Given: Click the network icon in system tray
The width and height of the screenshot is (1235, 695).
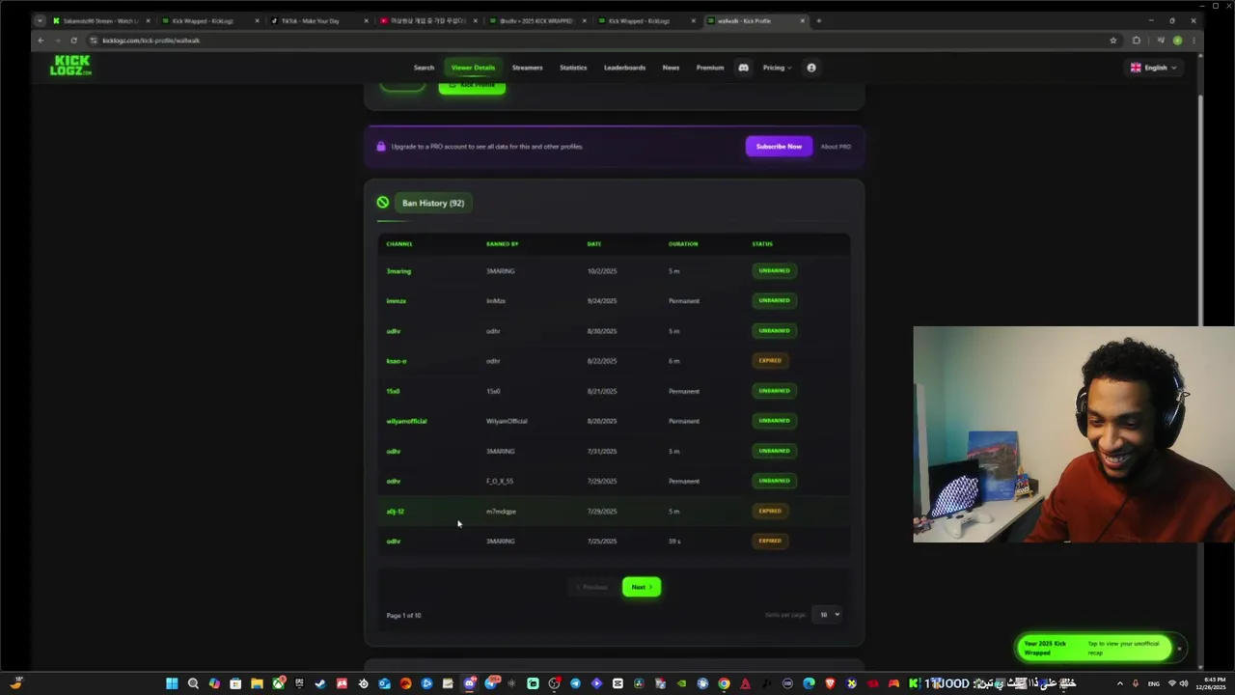Looking at the screenshot, I should tap(1172, 683).
